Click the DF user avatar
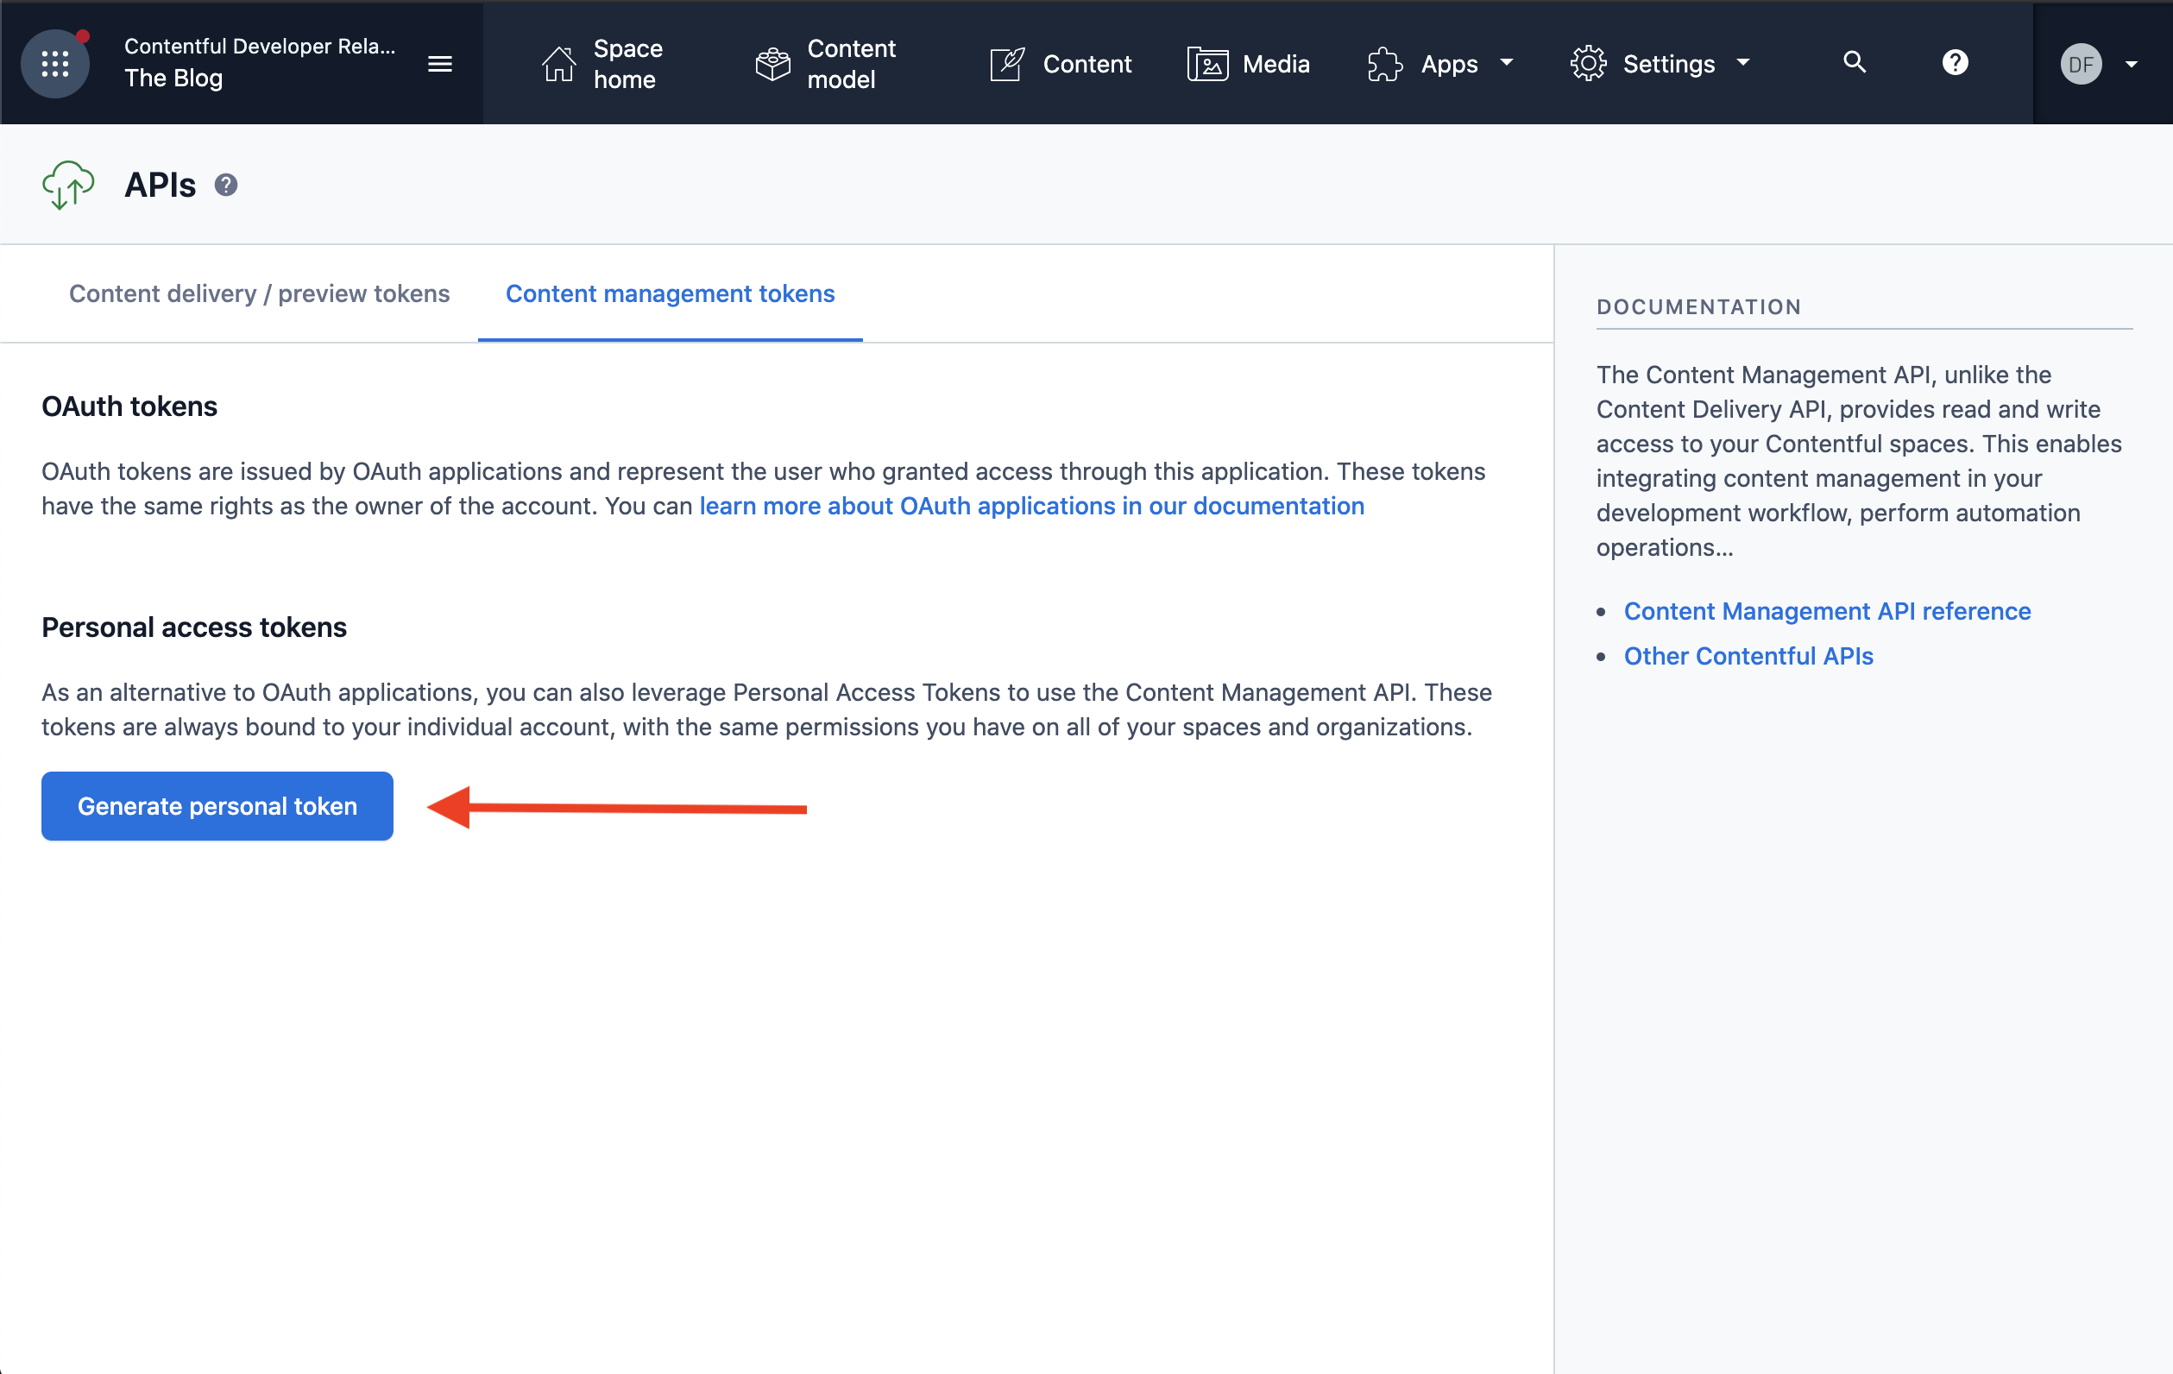 tap(2081, 64)
